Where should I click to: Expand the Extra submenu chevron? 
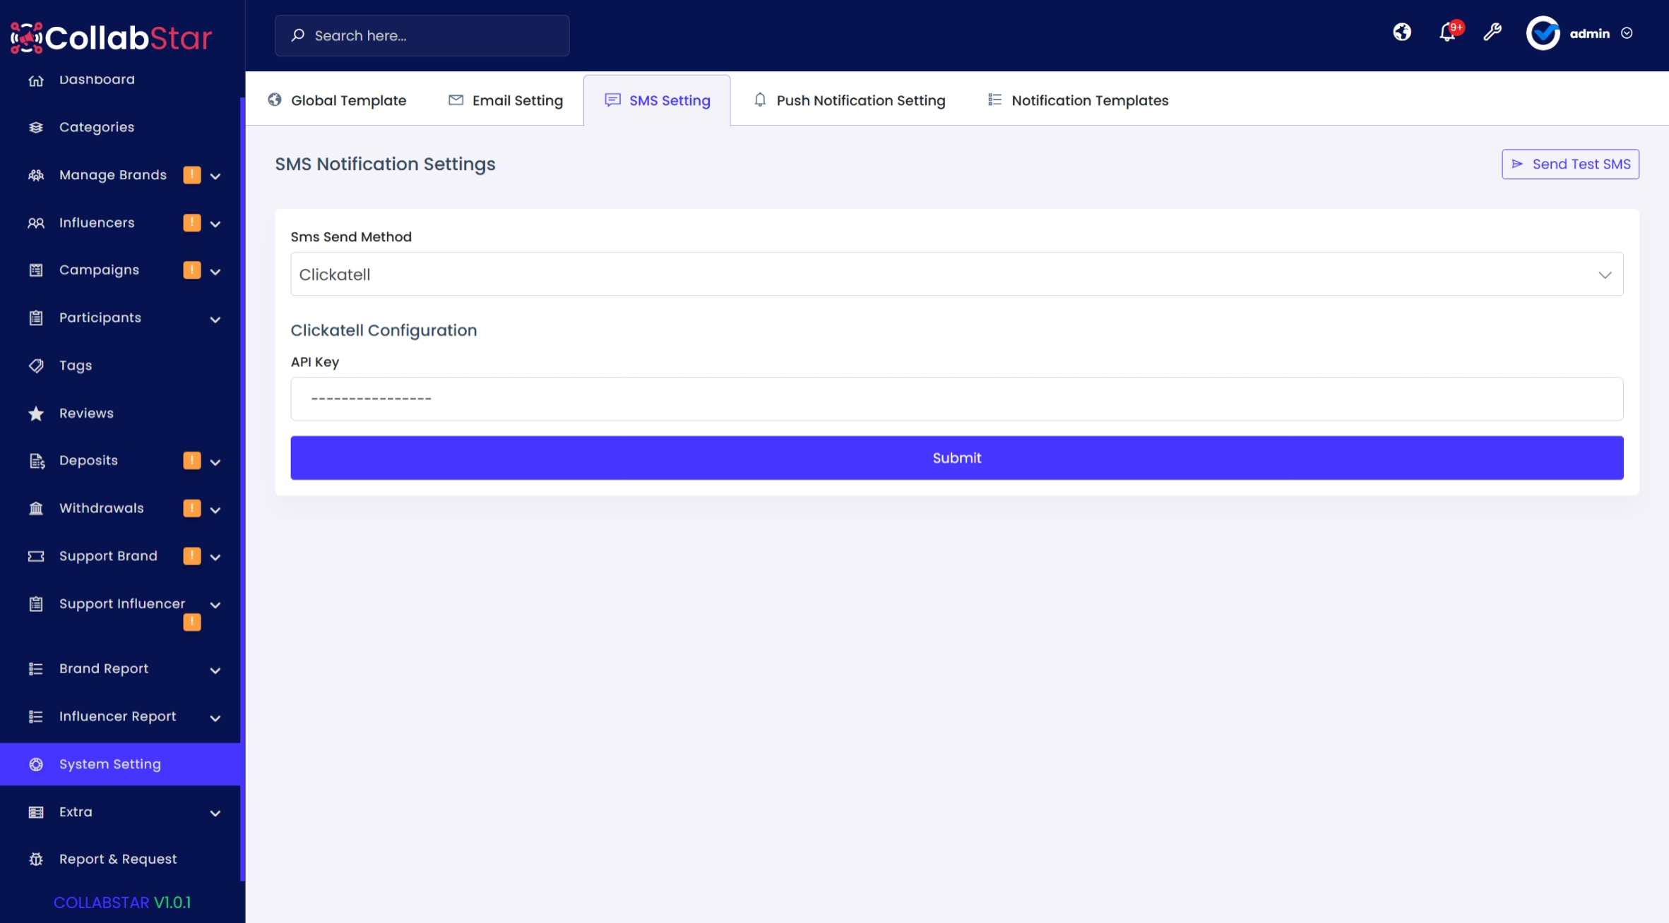(x=215, y=813)
